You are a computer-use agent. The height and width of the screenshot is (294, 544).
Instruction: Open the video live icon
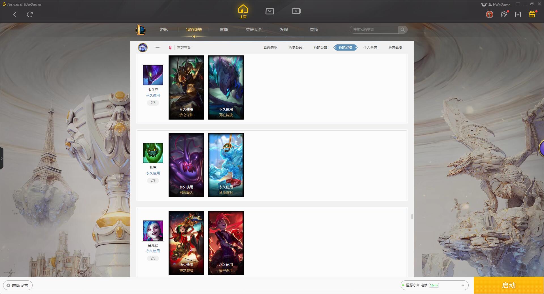[x=297, y=11]
